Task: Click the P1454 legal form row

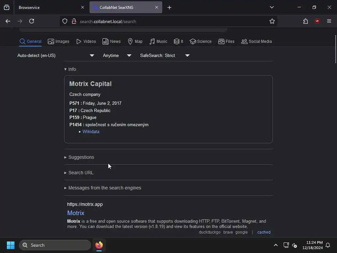Action: (109, 125)
